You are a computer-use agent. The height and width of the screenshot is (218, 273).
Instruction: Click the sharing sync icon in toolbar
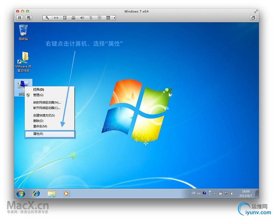point(108,18)
